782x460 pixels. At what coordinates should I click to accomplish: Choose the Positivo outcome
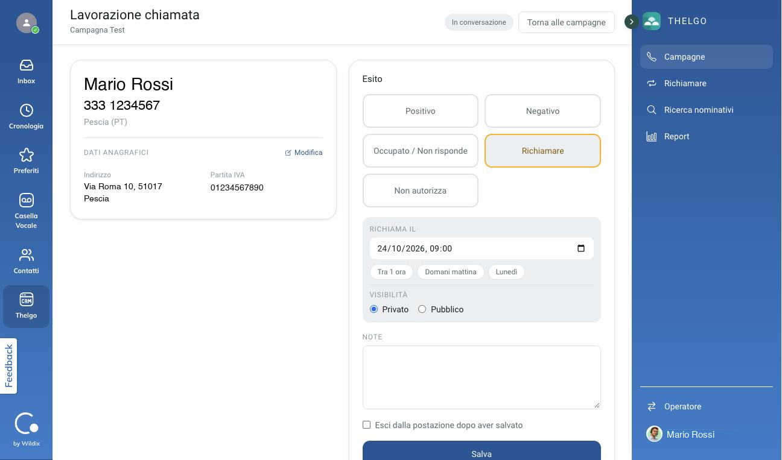pyautogui.click(x=421, y=111)
